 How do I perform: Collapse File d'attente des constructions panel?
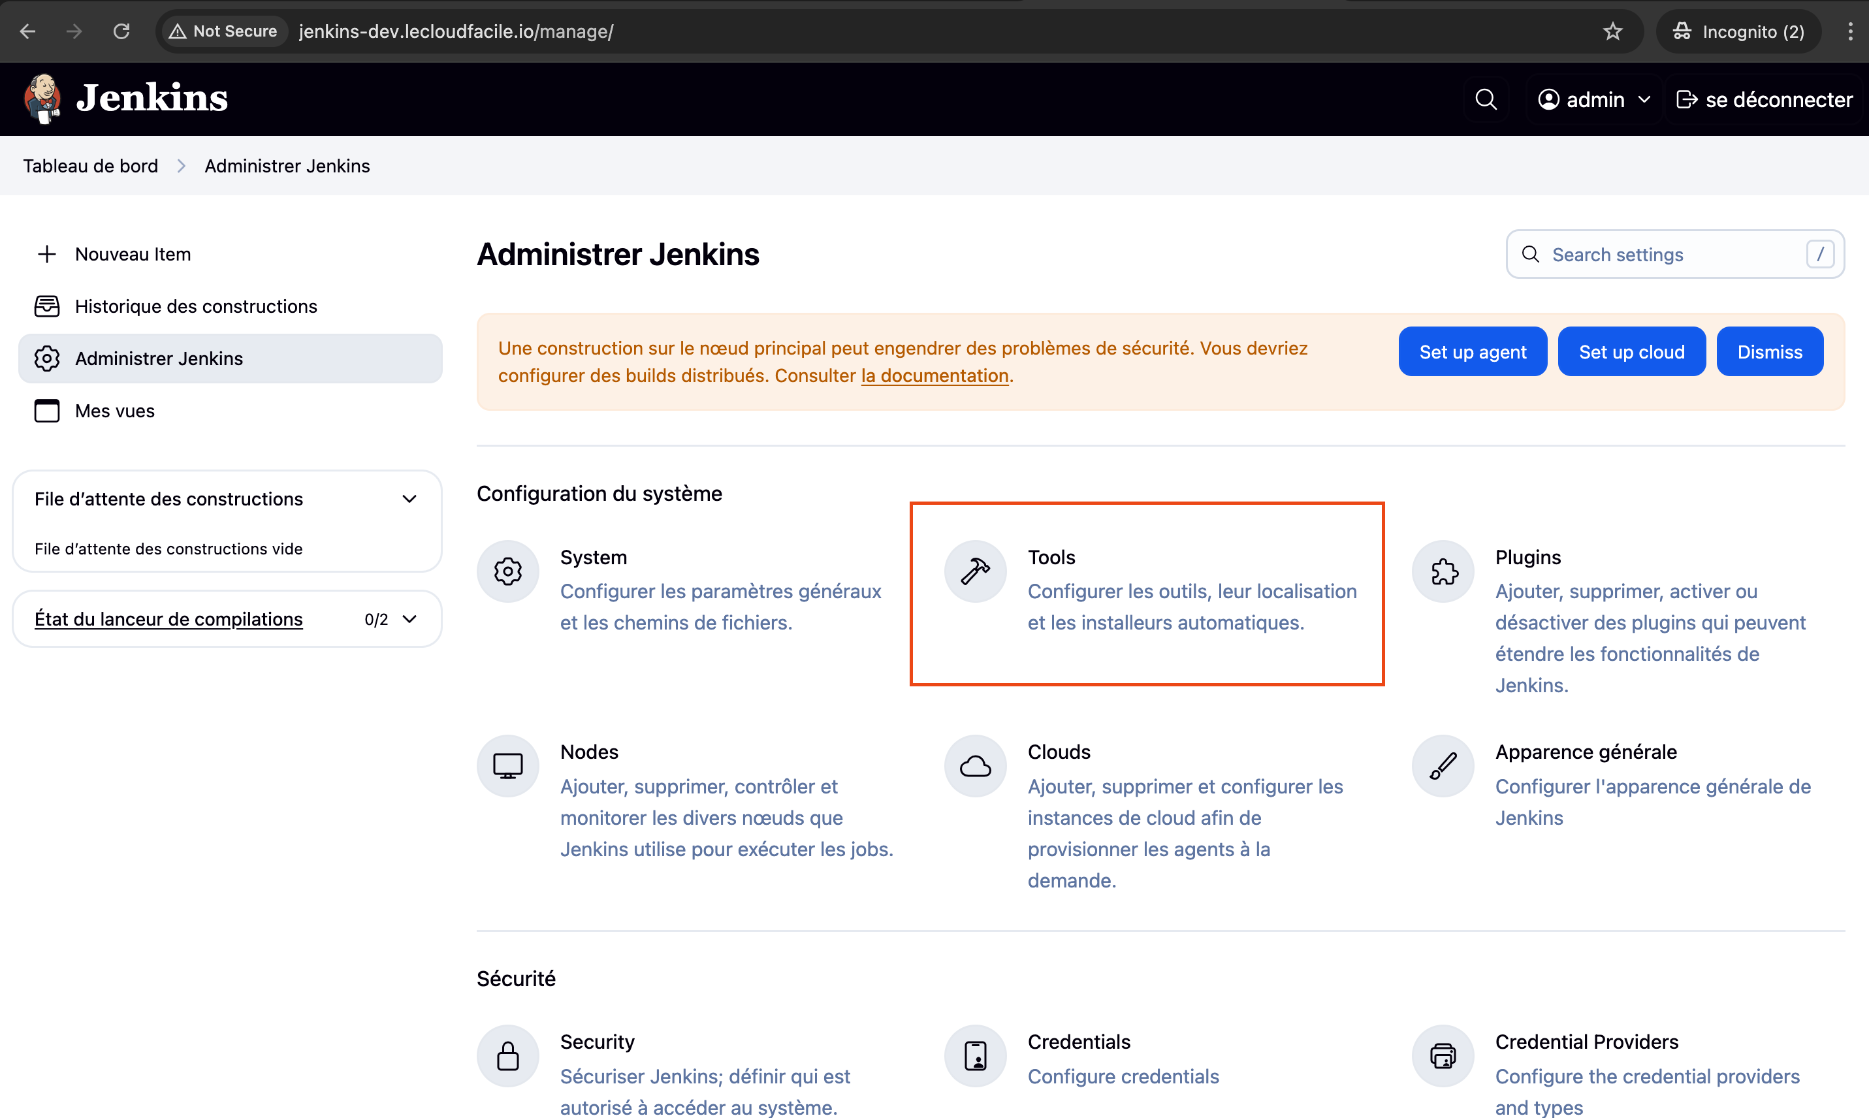pyautogui.click(x=409, y=499)
